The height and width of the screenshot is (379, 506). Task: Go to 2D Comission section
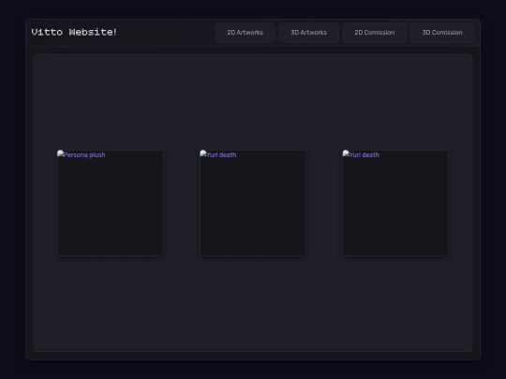374,33
